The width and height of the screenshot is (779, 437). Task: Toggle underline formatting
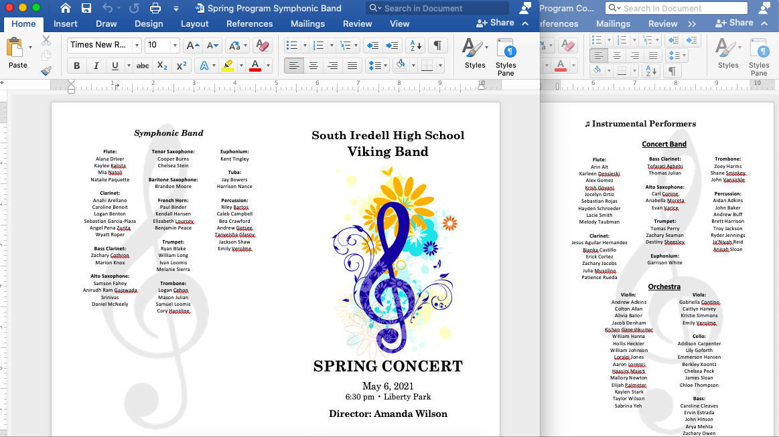(x=115, y=66)
